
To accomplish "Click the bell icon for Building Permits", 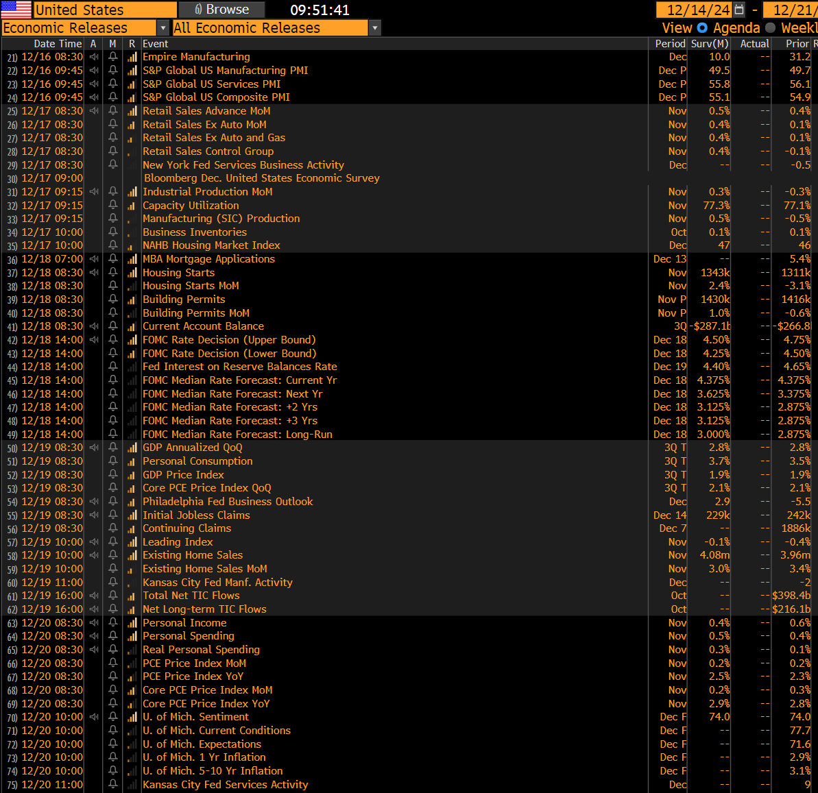I will [x=112, y=300].
